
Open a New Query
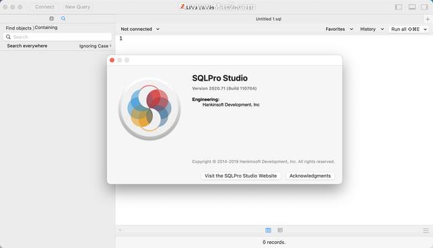(x=78, y=7)
